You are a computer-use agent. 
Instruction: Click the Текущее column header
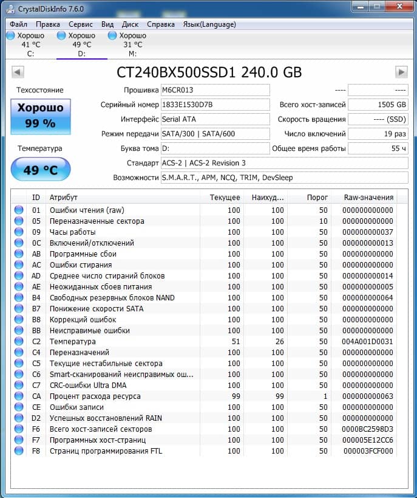coord(222,197)
